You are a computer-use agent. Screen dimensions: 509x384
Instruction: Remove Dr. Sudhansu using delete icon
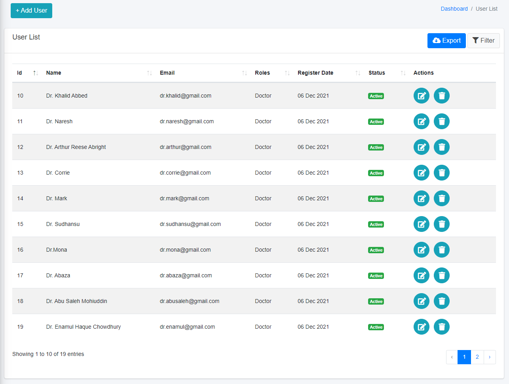441,224
